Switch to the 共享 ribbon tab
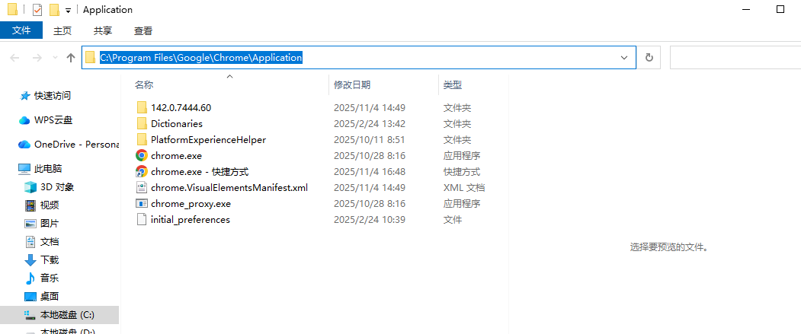This screenshot has height=334, width=801. [x=103, y=30]
